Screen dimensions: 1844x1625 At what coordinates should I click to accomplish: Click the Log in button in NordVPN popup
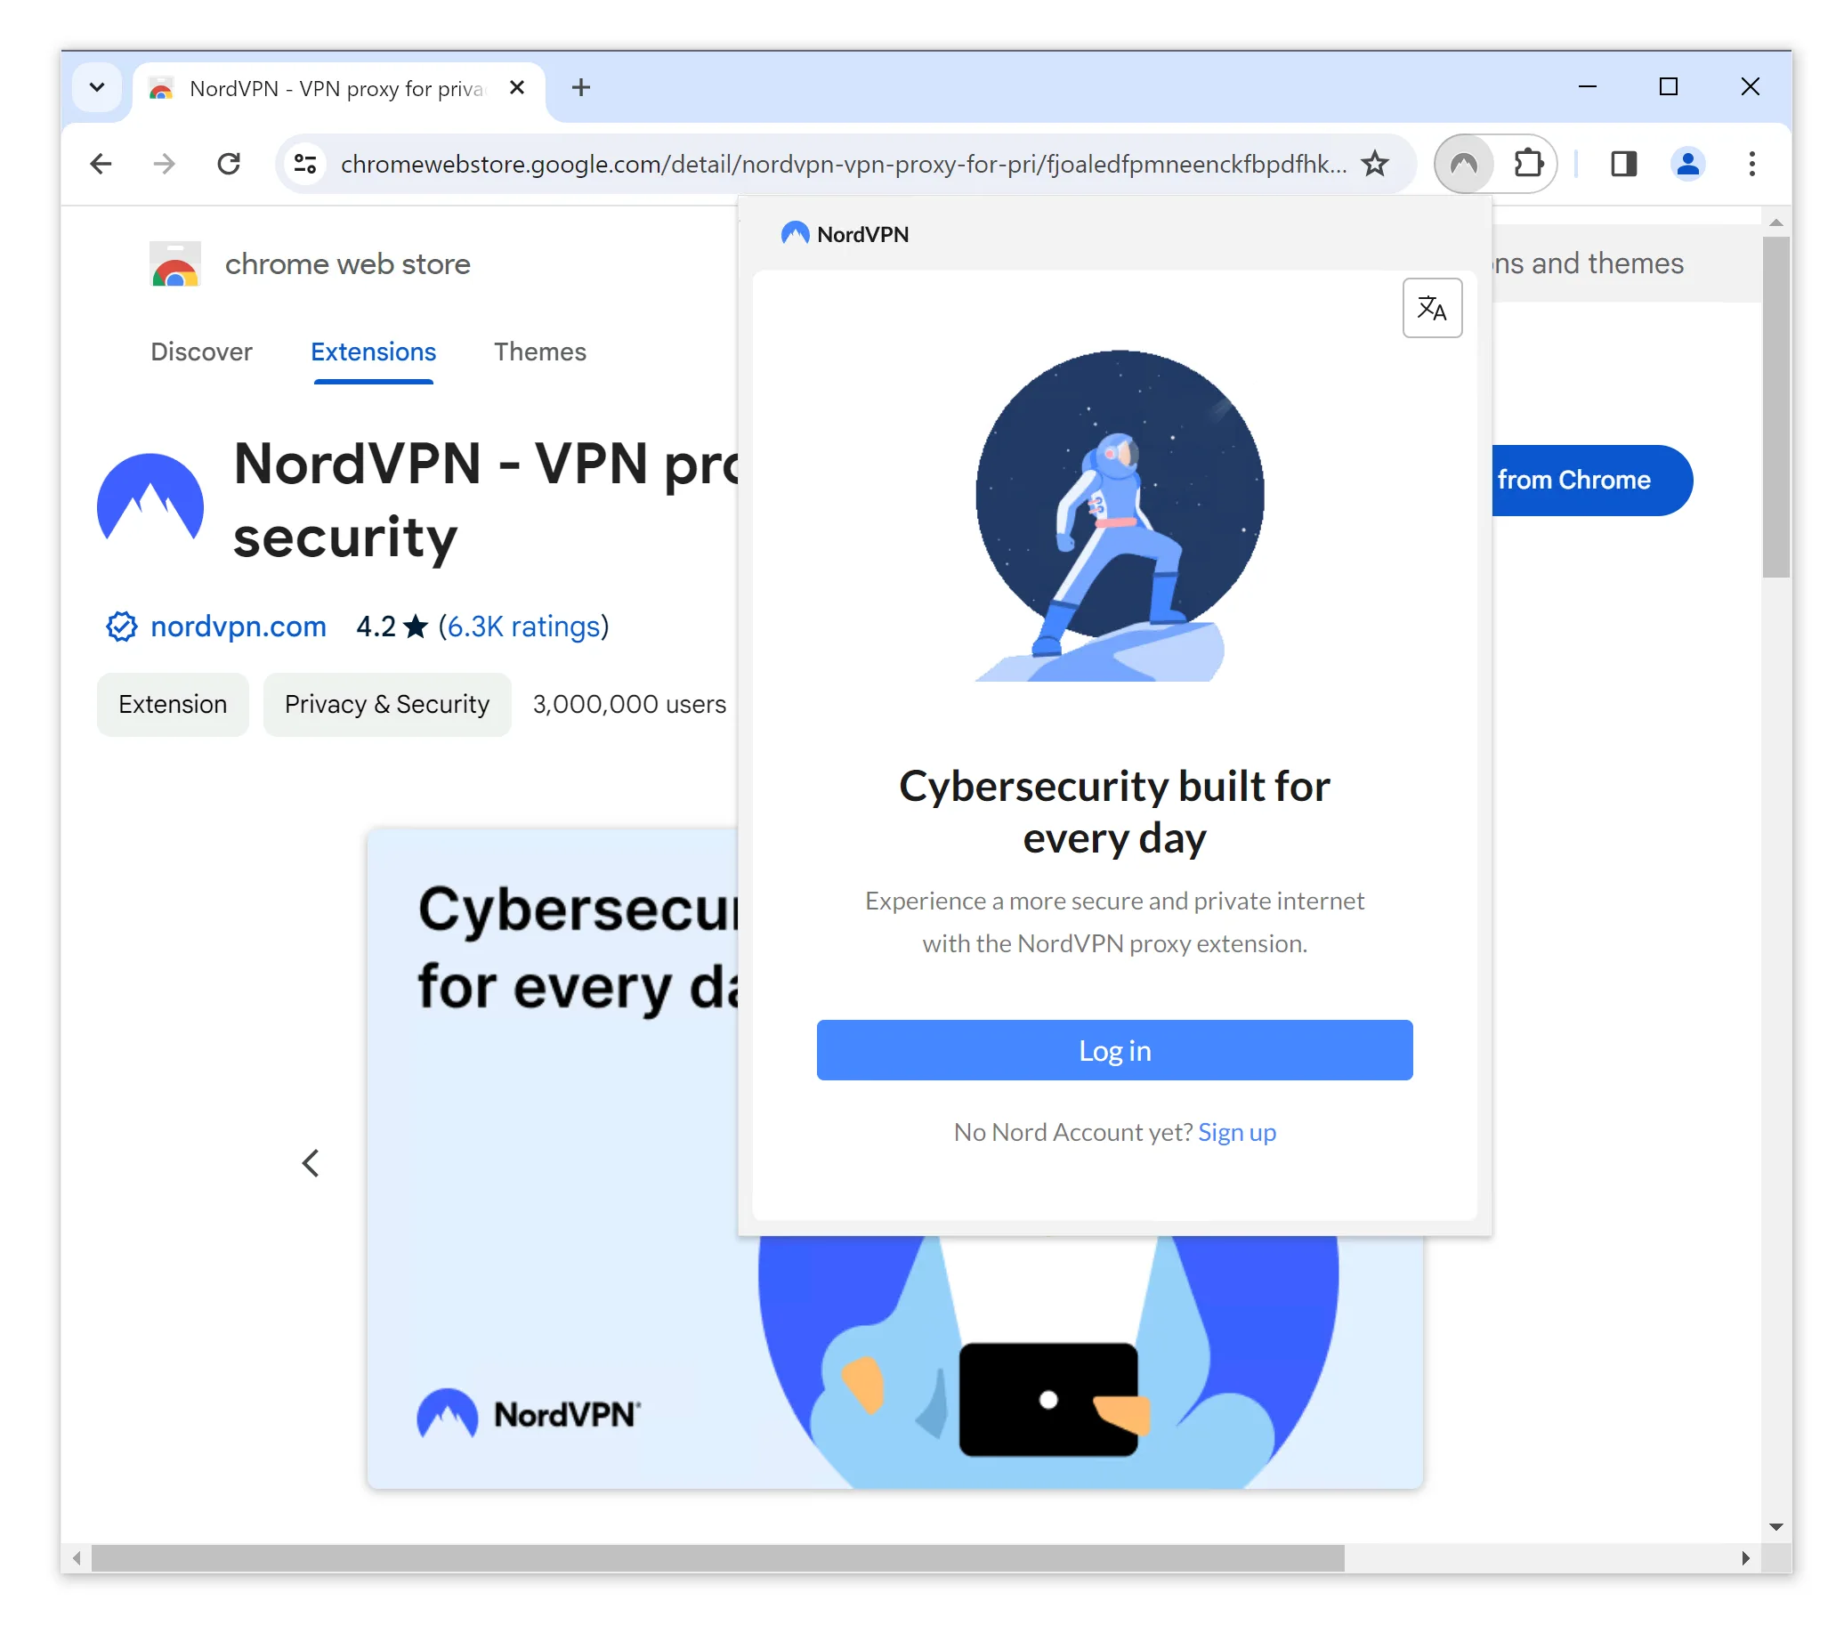(1115, 1049)
